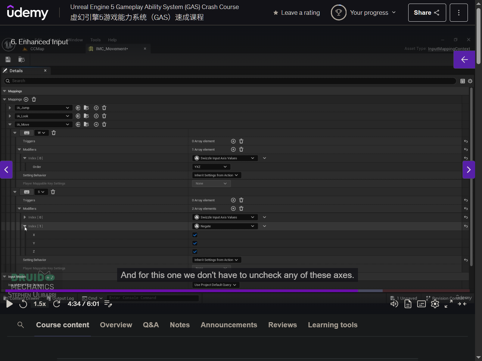Expand S key Index [0] modifier
Image resolution: width=482 pixels, height=361 pixels.
coord(25,217)
